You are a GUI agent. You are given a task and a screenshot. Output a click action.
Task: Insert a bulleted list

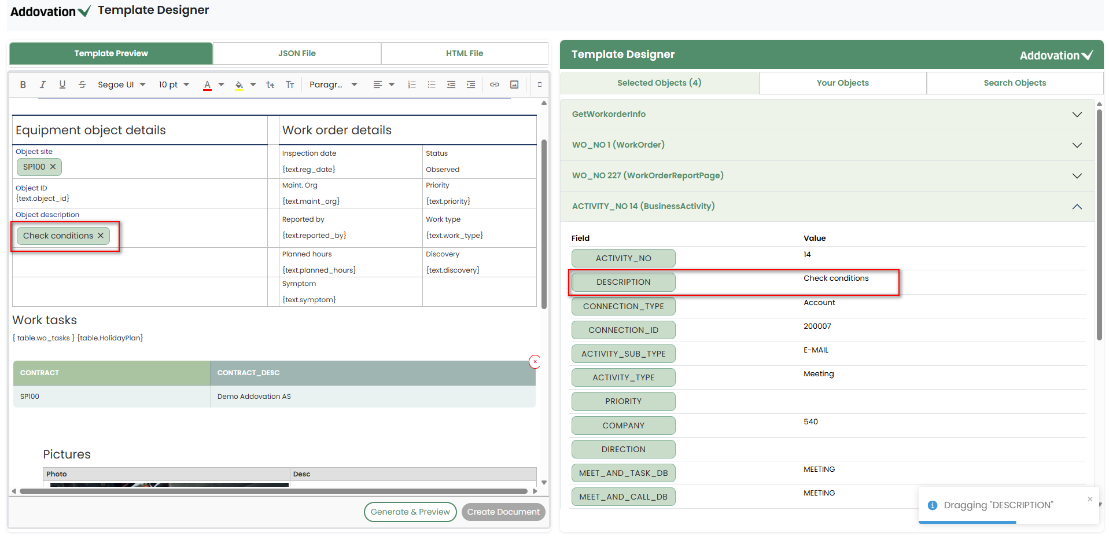click(x=432, y=85)
